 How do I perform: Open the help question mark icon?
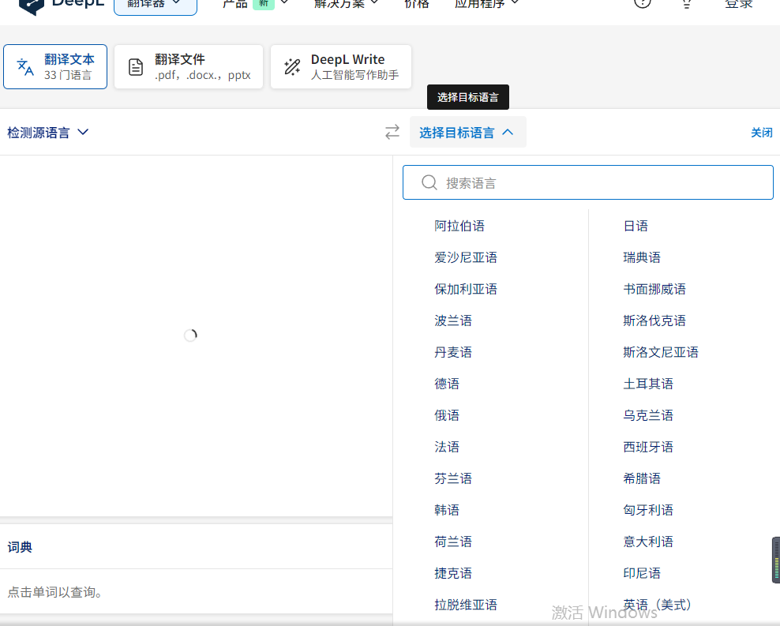(x=642, y=3)
